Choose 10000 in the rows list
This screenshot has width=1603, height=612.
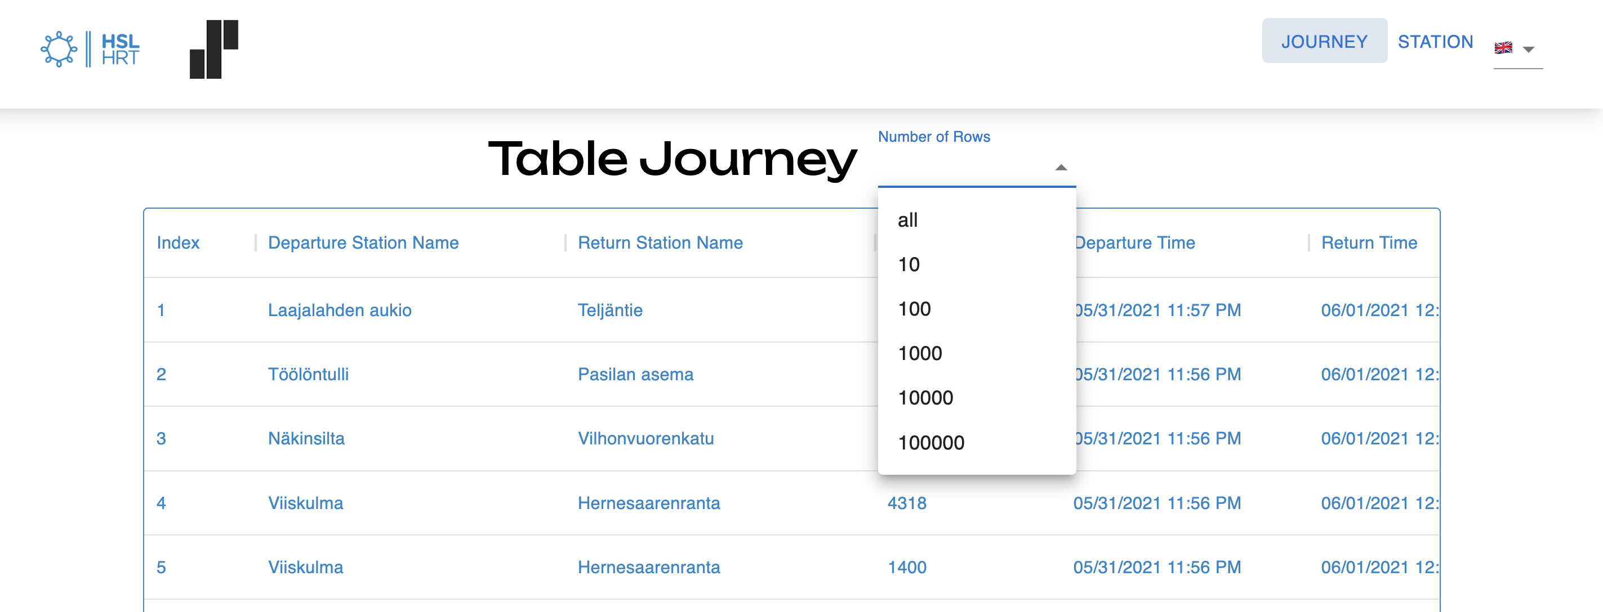click(x=926, y=398)
